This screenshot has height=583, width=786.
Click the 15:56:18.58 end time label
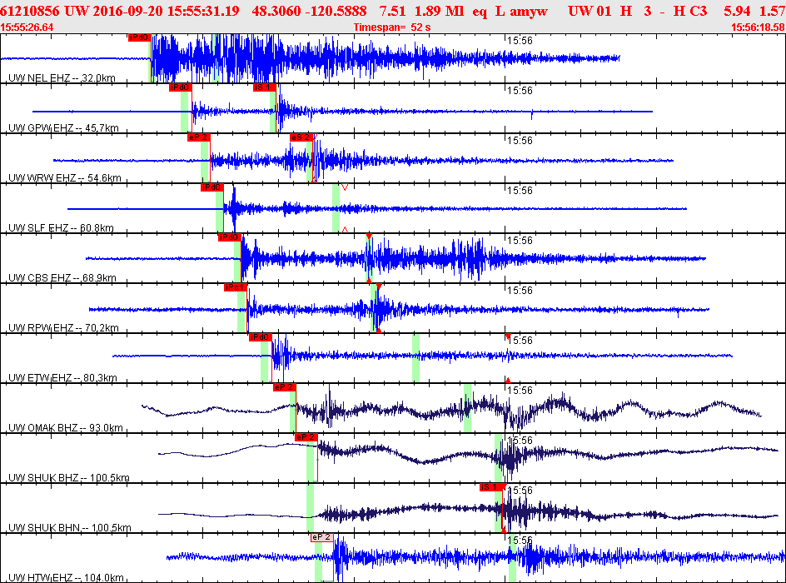click(757, 27)
